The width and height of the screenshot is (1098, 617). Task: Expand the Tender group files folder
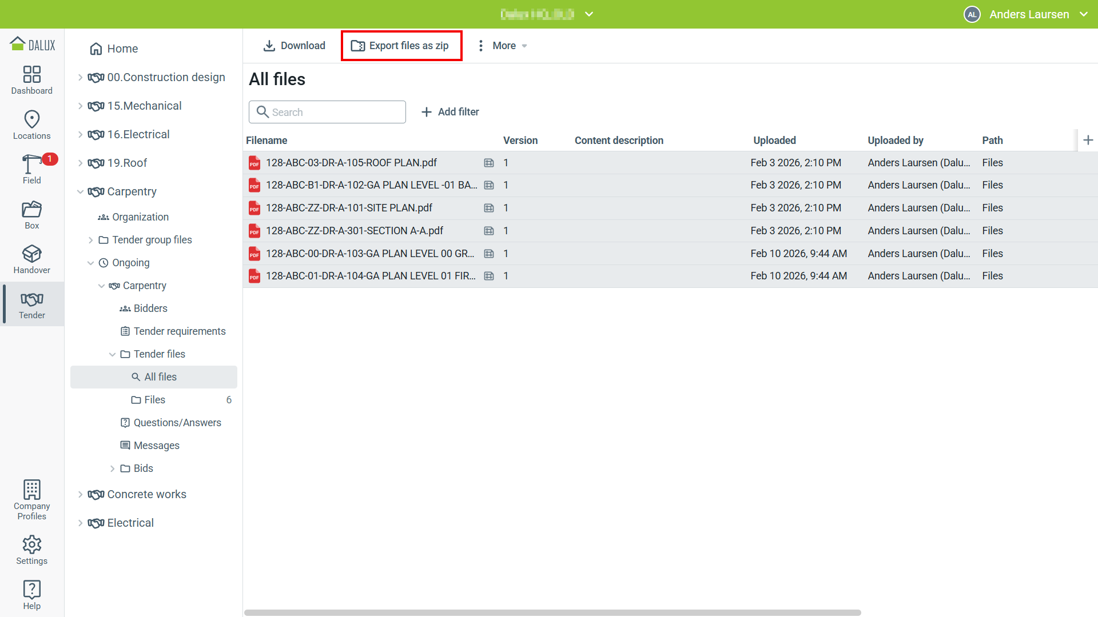(x=90, y=240)
